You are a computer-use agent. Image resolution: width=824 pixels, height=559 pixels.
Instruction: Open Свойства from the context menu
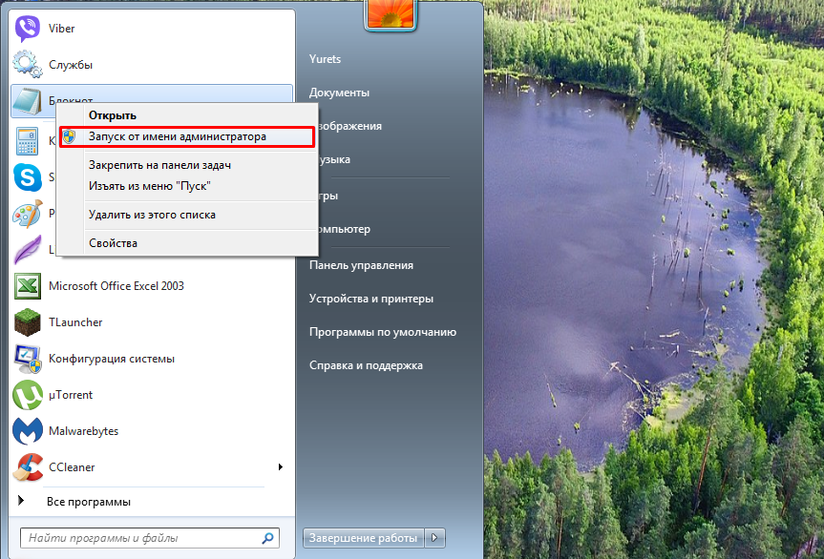click(187, 243)
